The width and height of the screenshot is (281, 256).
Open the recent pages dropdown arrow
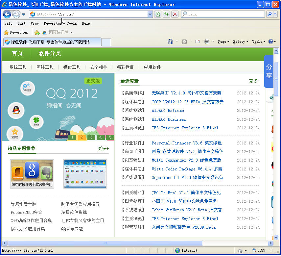23,14
